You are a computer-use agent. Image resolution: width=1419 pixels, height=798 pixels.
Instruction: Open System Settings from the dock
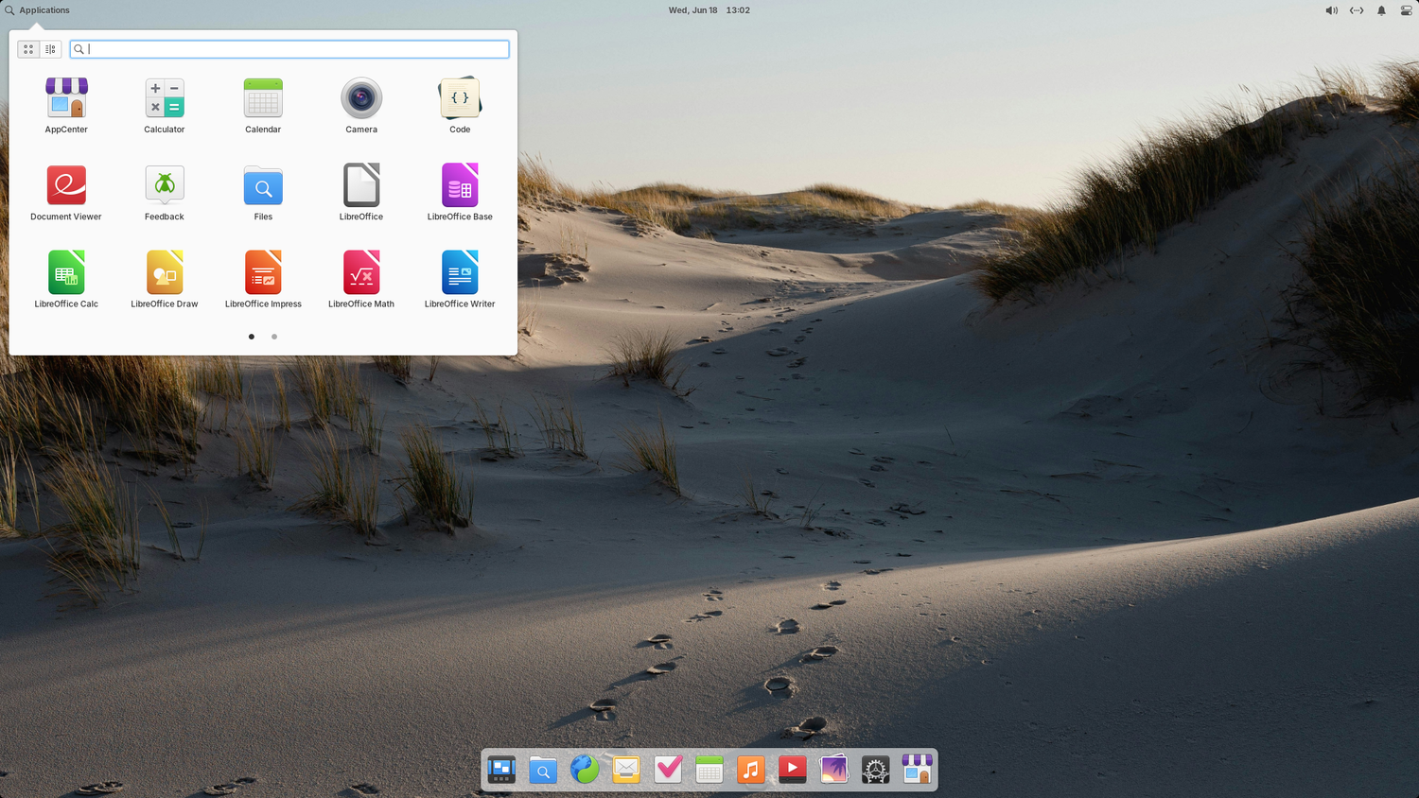pyautogui.click(x=876, y=770)
